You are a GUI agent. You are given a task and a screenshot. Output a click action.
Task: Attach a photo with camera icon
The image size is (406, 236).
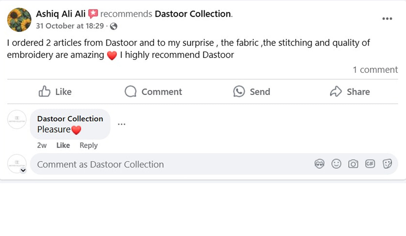tap(353, 164)
